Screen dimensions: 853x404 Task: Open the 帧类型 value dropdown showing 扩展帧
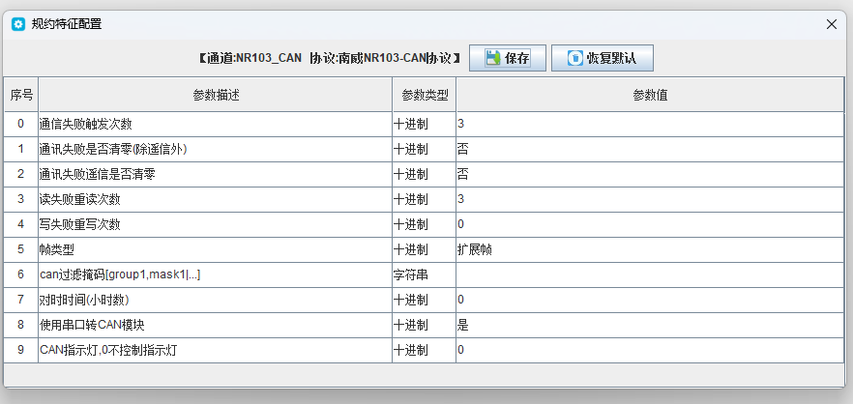[648, 249]
